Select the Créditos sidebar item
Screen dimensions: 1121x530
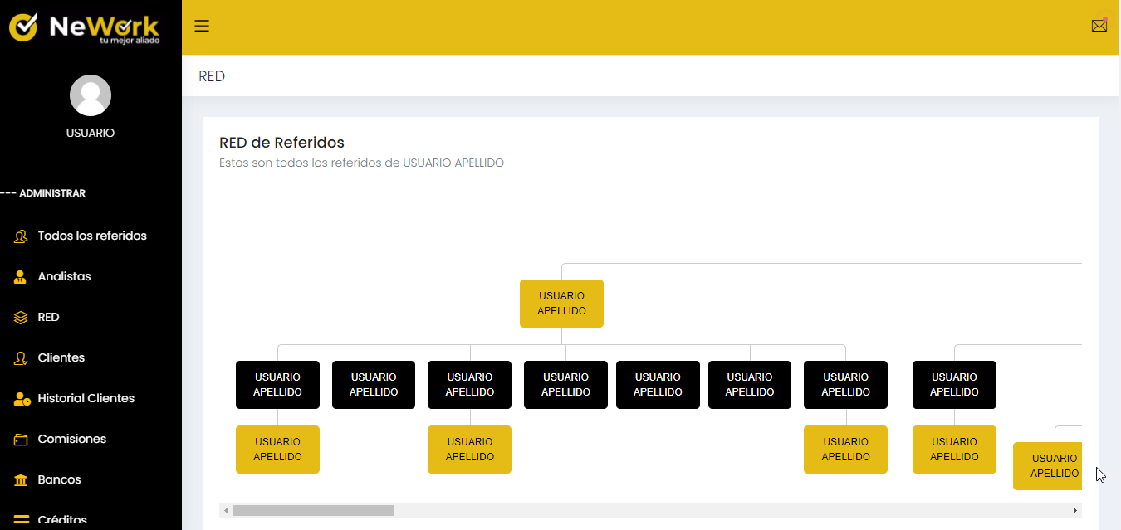[62, 520]
